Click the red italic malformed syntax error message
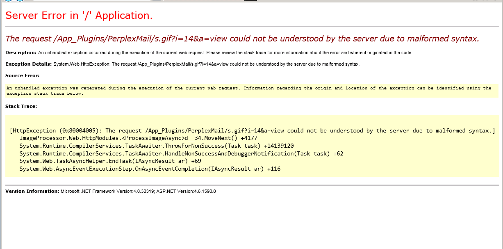 click(242, 39)
